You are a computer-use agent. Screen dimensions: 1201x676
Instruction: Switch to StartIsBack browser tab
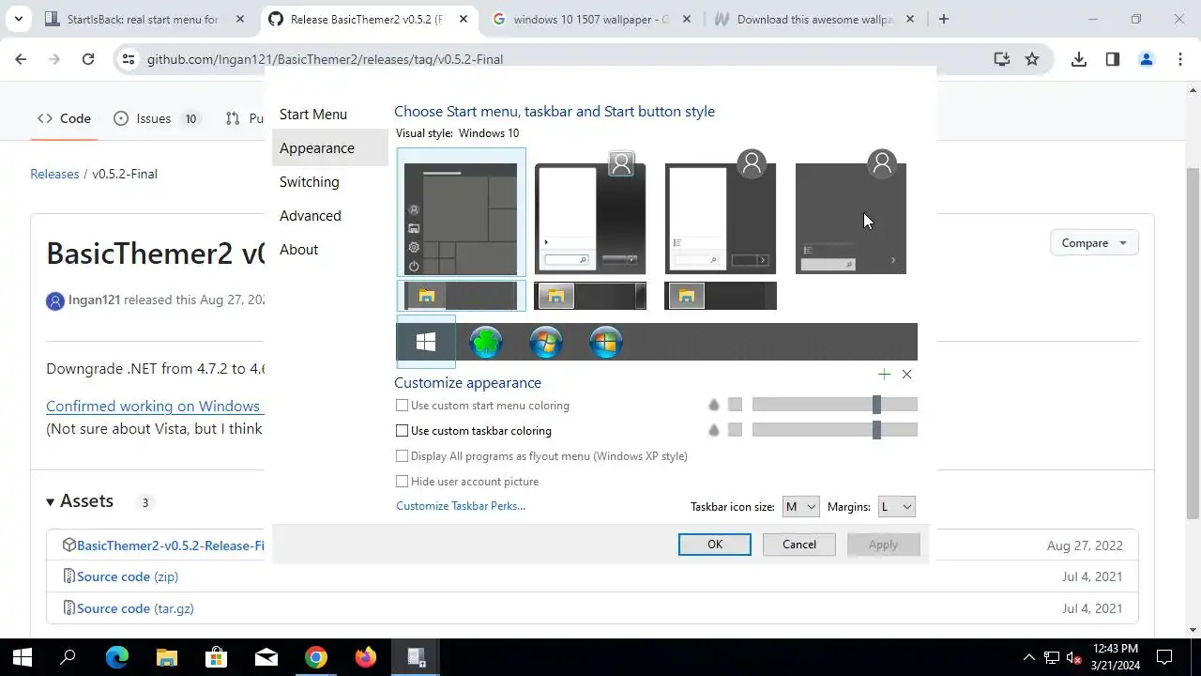(x=143, y=19)
